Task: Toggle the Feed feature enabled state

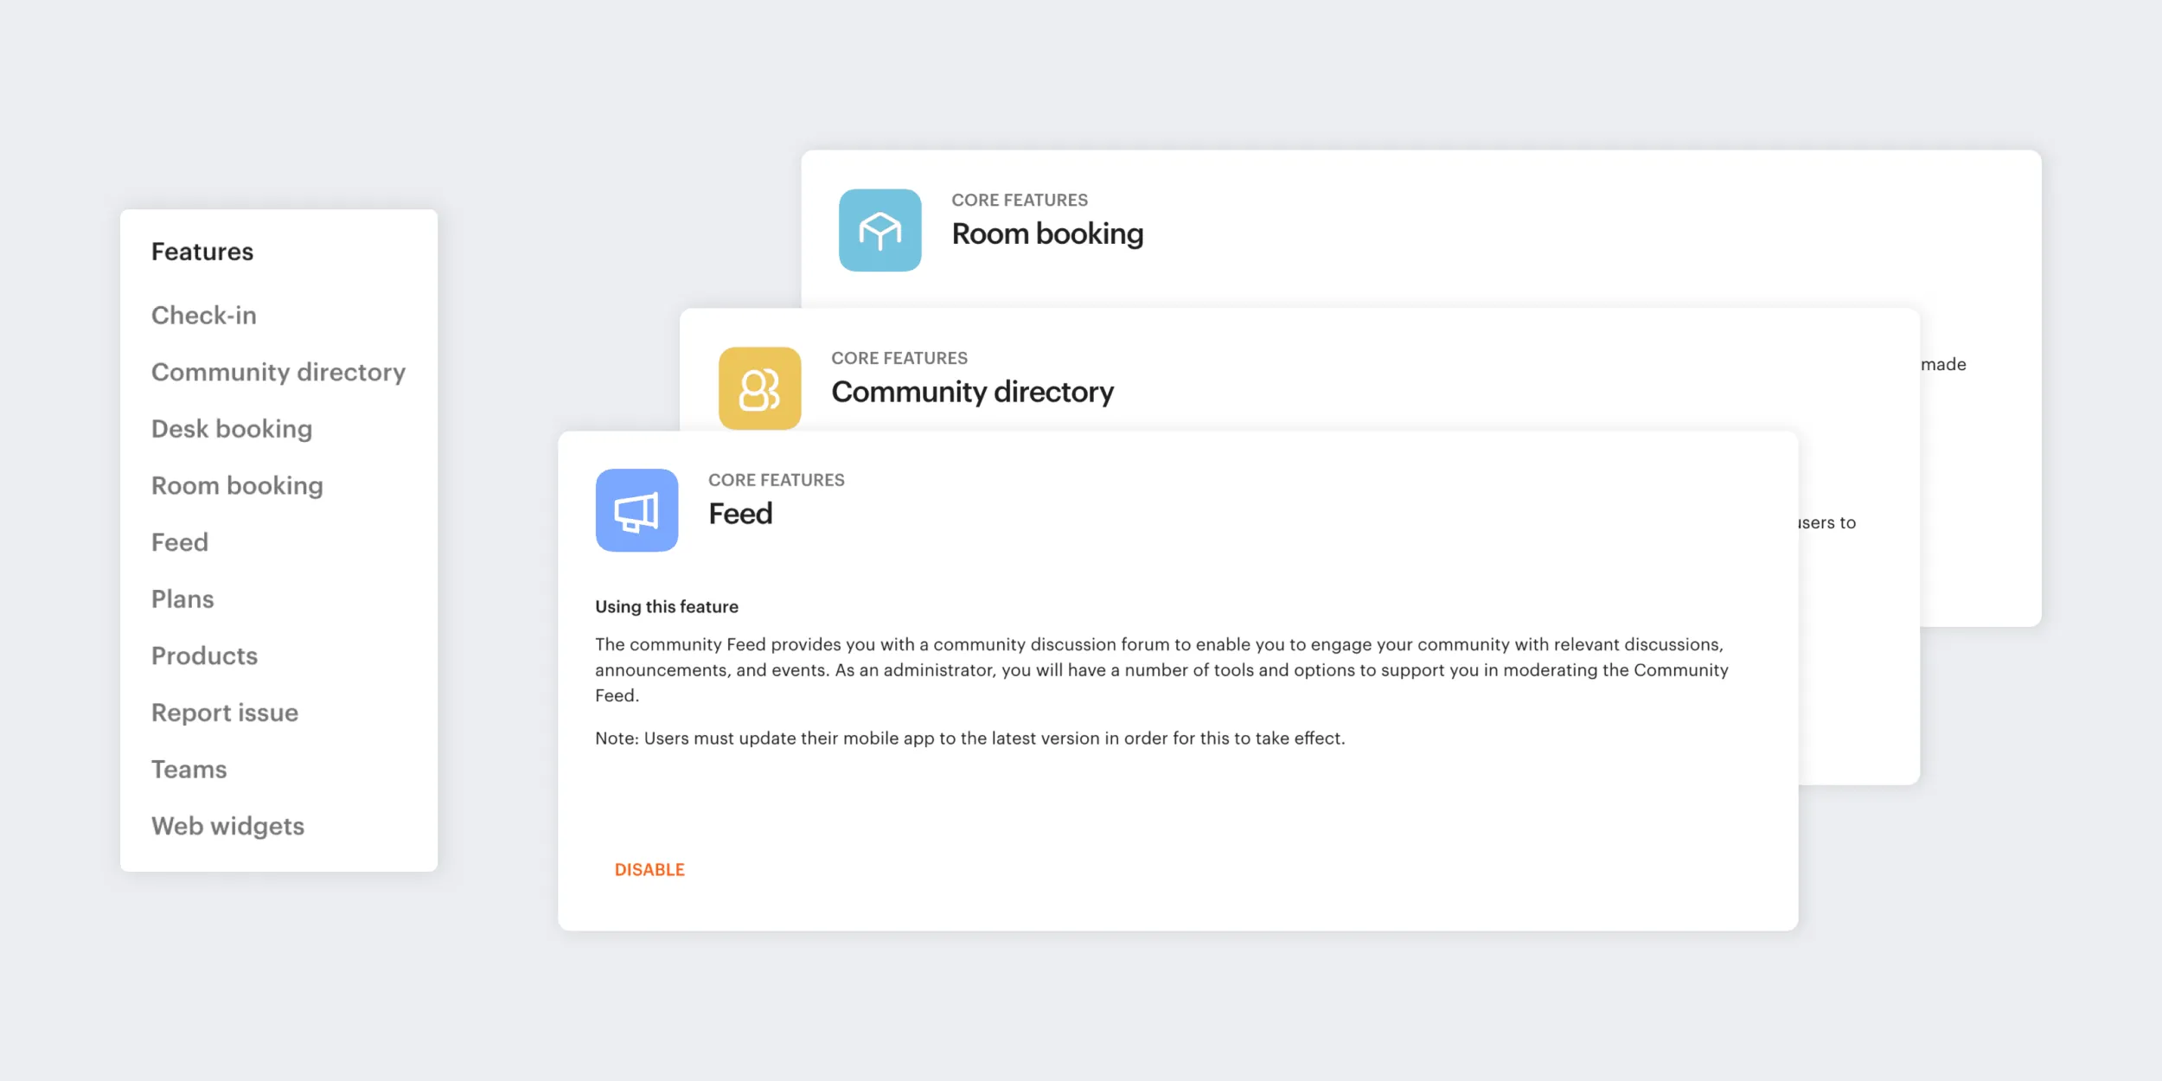Action: coord(649,868)
